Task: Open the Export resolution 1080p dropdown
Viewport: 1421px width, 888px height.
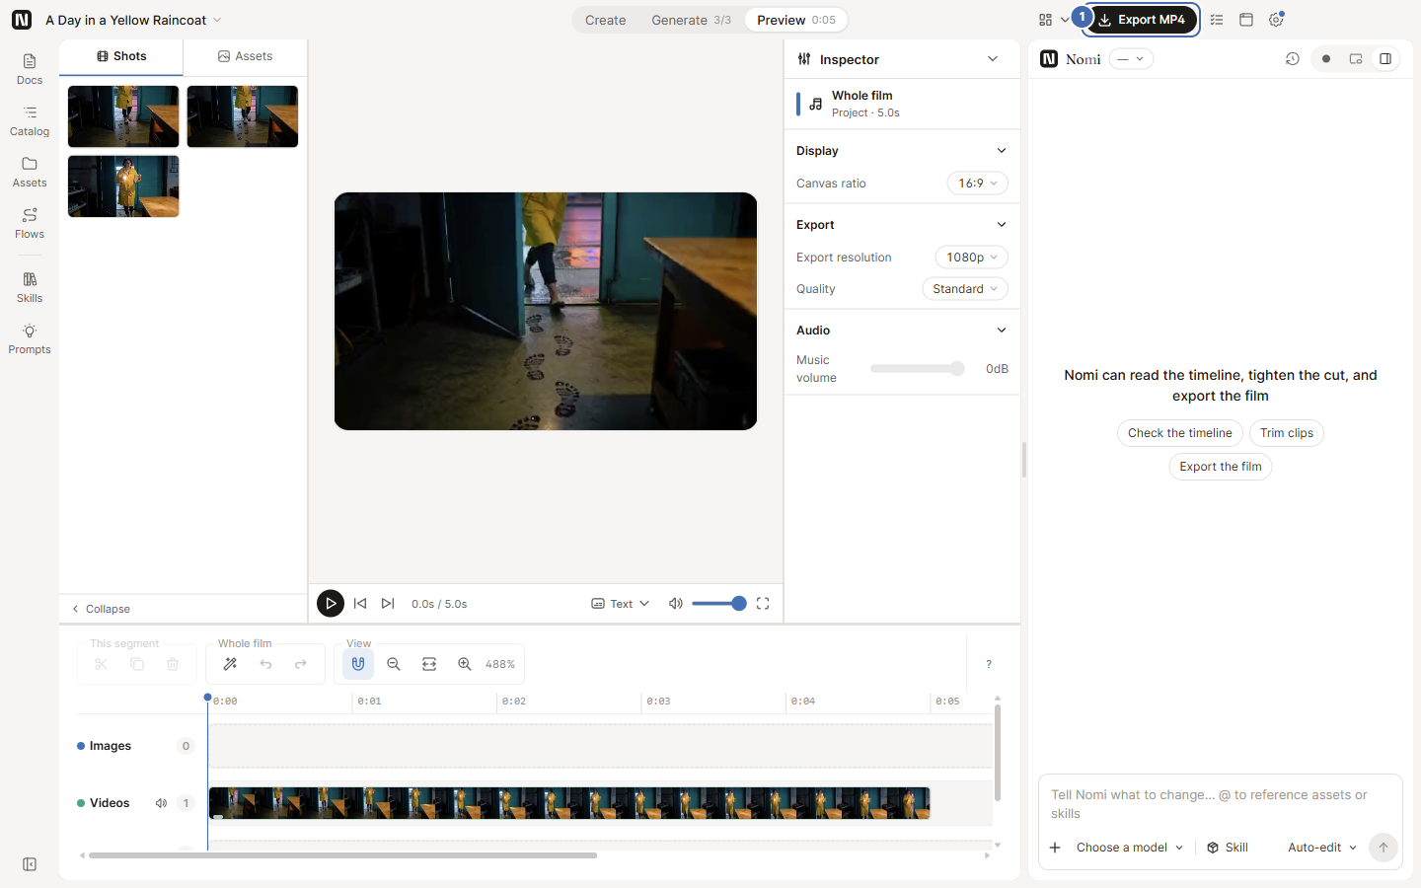Action: pyautogui.click(x=972, y=258)
